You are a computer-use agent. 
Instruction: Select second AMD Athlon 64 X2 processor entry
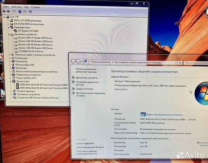pos(44,88)
